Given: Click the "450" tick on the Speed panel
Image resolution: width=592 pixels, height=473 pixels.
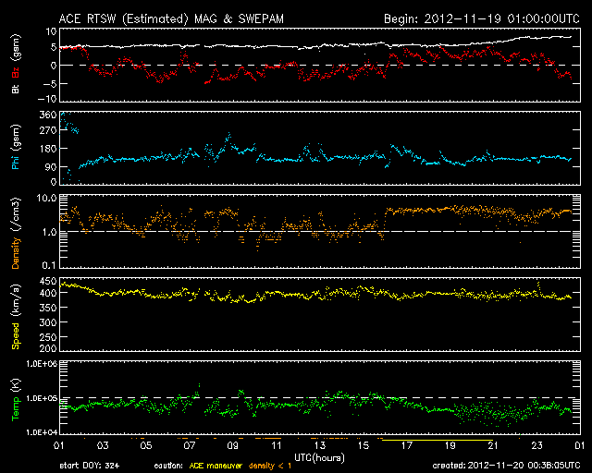Looking at the screenshot, I should [x=48, y=281].
